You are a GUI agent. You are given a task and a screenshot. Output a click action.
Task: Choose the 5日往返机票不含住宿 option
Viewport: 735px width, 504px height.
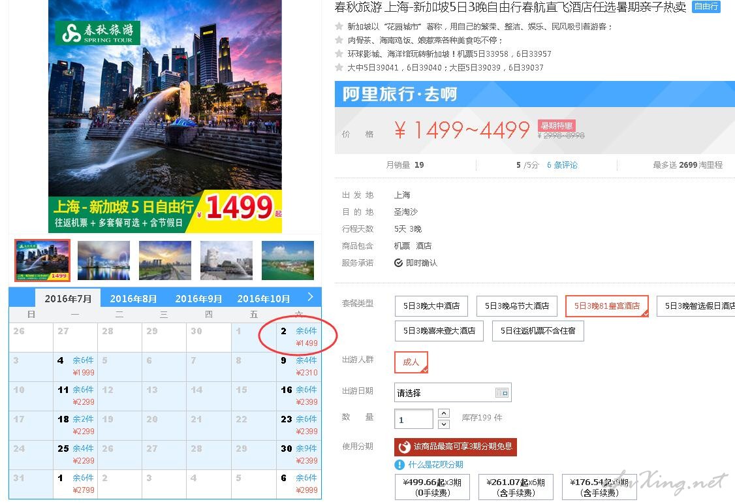[538, 330]
